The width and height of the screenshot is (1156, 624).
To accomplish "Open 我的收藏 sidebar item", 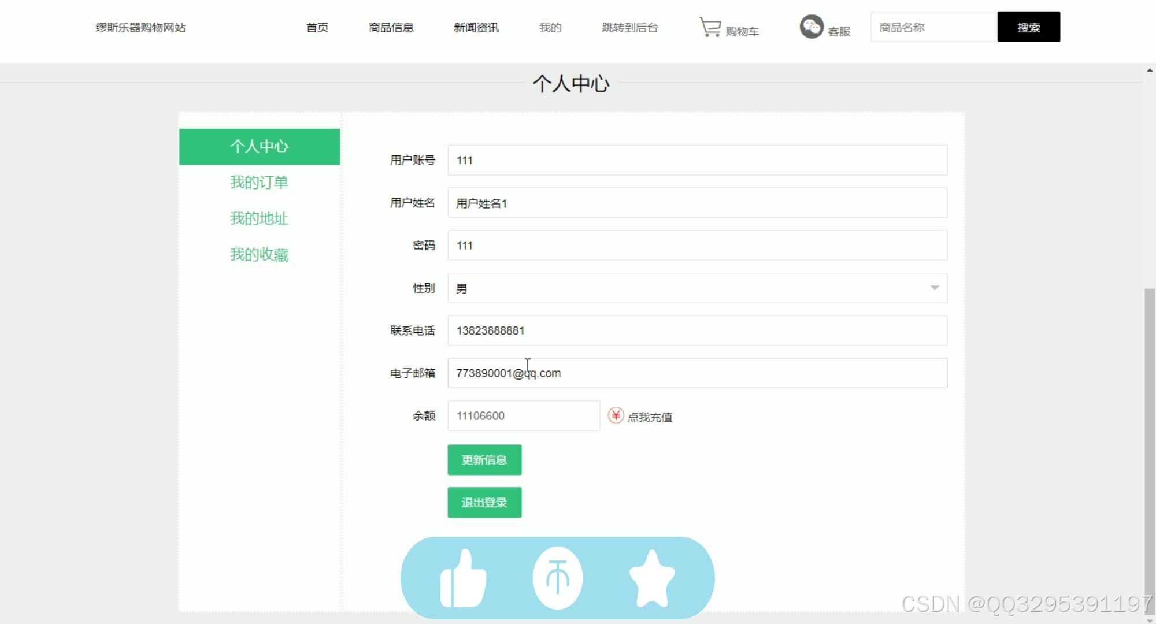I will pos(260,255).
